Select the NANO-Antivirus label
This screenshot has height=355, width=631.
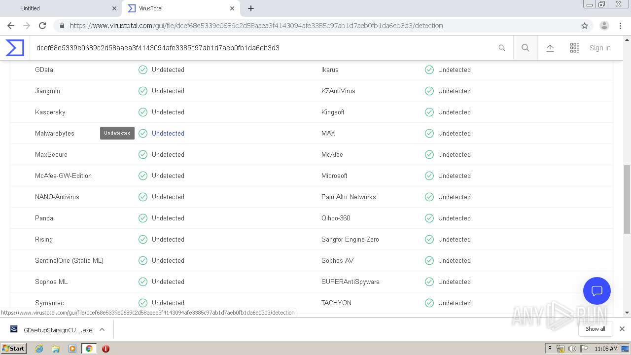pyautogui.click(x=57, y=197)
